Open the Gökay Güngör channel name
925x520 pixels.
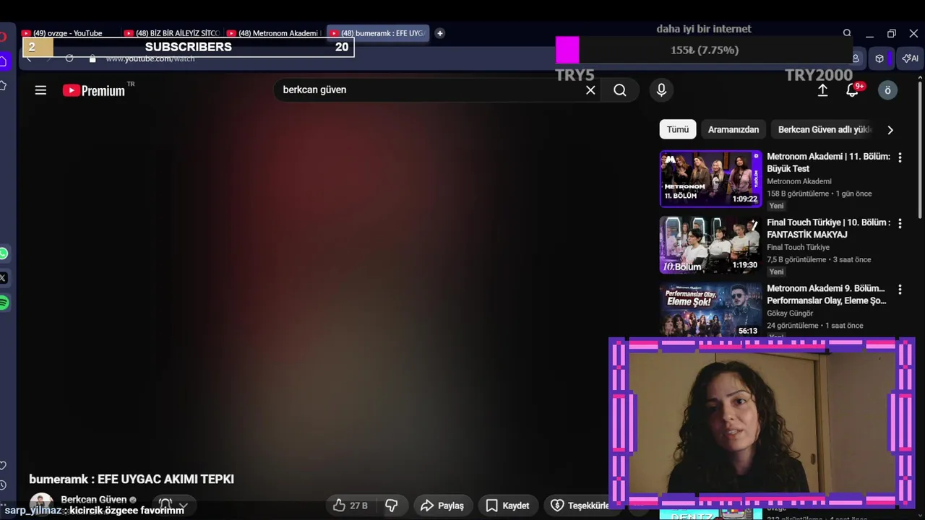[790, 313]
